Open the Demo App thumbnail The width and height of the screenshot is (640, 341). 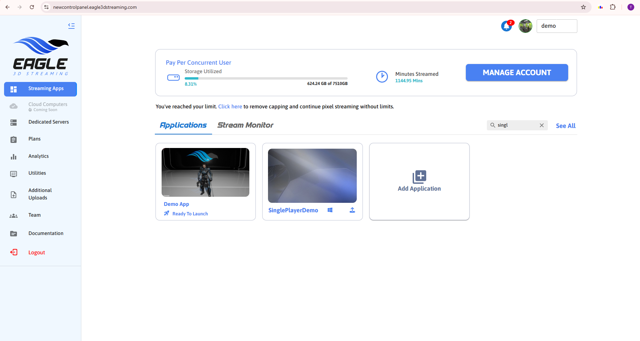(205, 172)
